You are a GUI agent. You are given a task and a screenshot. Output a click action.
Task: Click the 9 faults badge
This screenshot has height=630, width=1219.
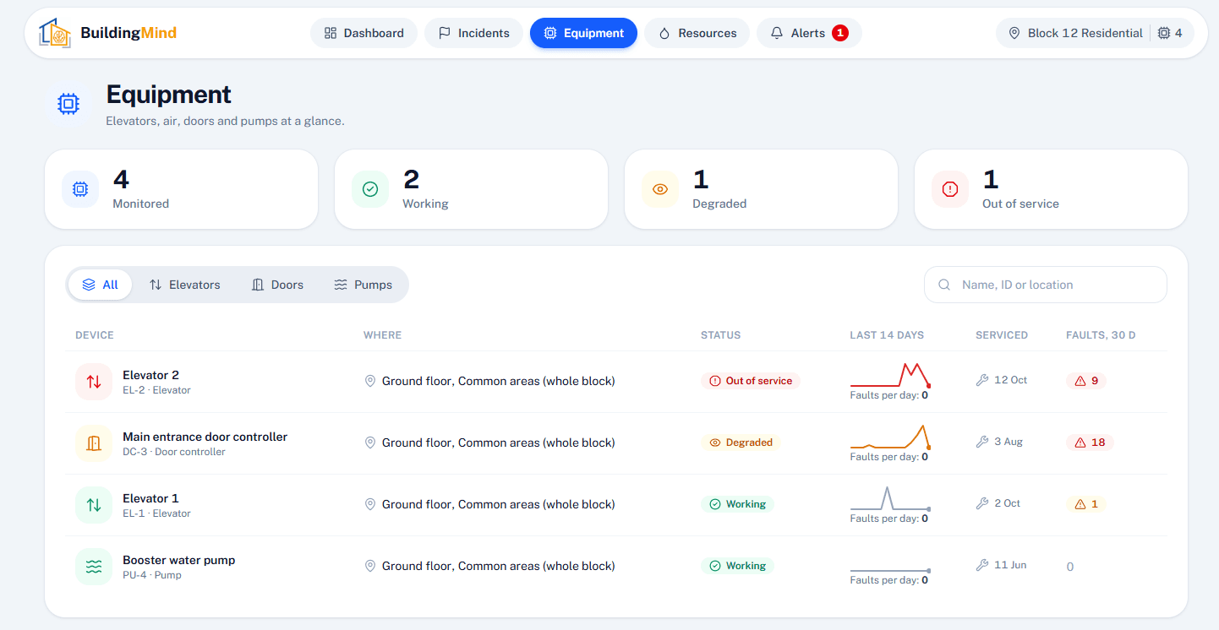[1086, 381]
